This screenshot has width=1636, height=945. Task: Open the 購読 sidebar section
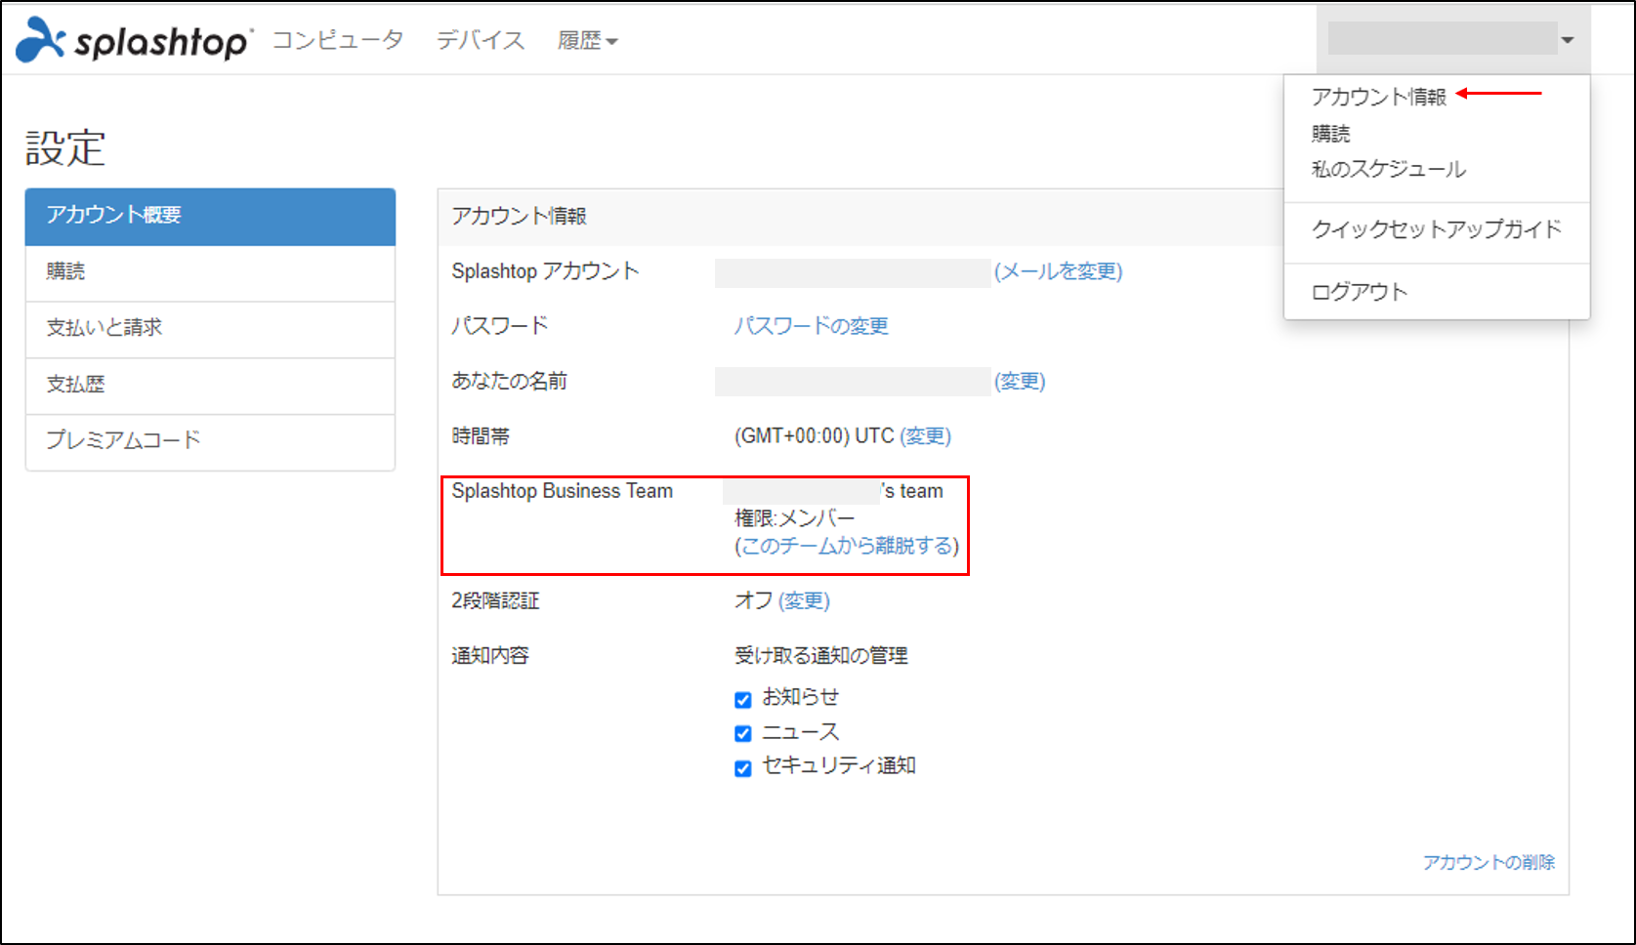(210, 272)
